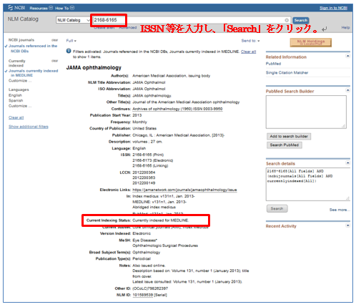This screenshot has width=356, height=307.
Task: Clear the search box with the X icon
Action: (287, 20)
